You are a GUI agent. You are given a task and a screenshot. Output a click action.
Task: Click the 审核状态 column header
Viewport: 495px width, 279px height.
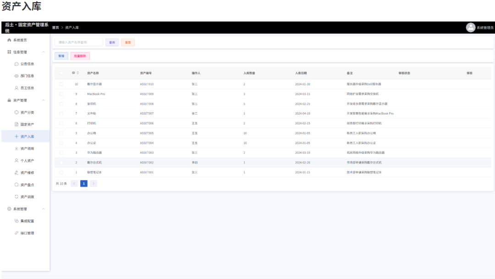coord(404,73)
